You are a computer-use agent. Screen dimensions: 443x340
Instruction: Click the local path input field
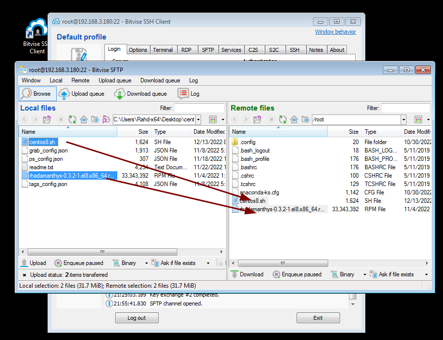155,119
